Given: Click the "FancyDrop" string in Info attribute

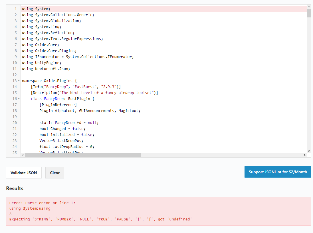Looking at the screenshot, I should (56, 87).
